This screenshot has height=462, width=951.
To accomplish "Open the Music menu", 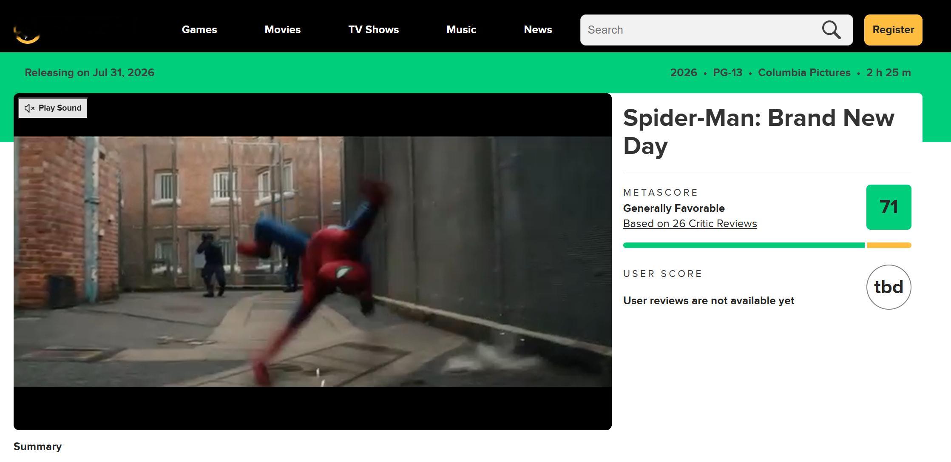I will click(x=461, y=30).
